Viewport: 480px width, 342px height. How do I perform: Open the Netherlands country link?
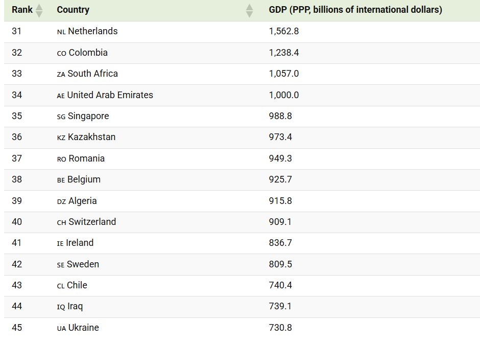point(92,31)
